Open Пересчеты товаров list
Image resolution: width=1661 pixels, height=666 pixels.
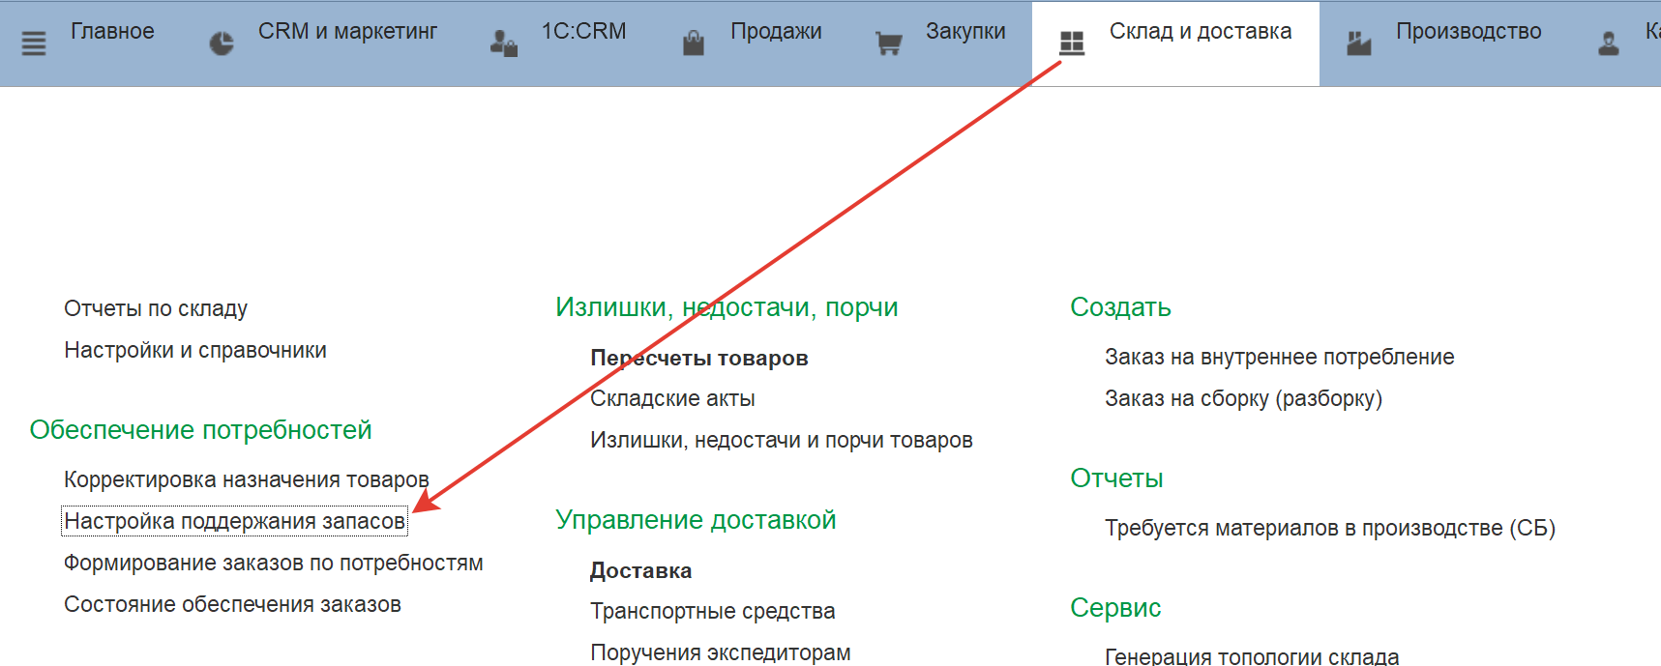click(698, 359)
